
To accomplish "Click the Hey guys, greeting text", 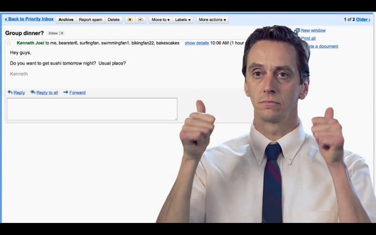I will [x=20, y=53].
